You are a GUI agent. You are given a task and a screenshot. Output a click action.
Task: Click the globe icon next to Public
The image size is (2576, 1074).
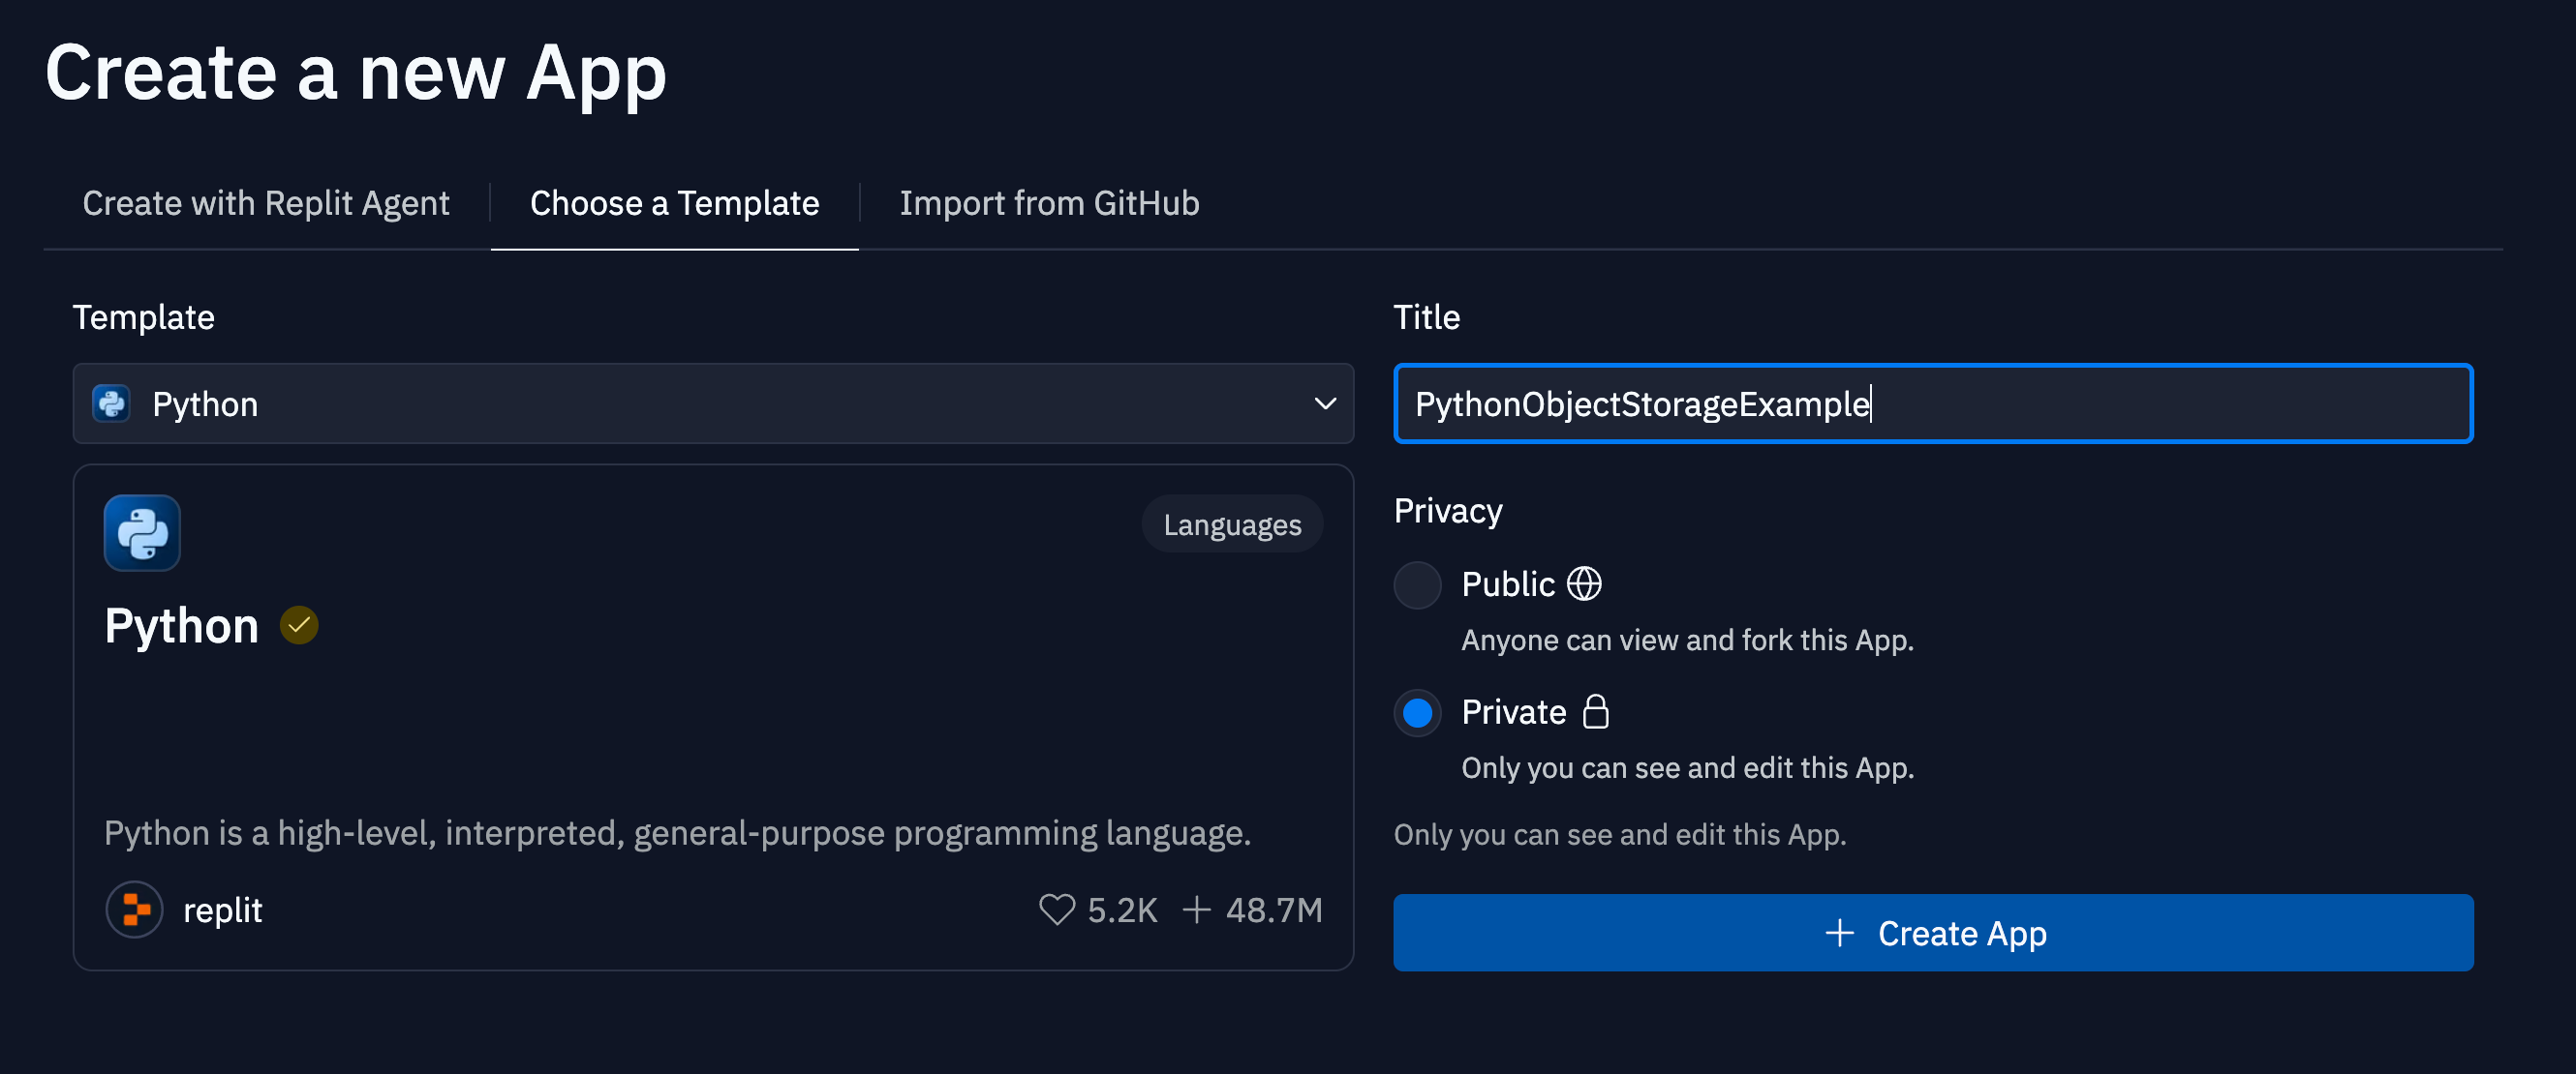[x=1583, y=583]
